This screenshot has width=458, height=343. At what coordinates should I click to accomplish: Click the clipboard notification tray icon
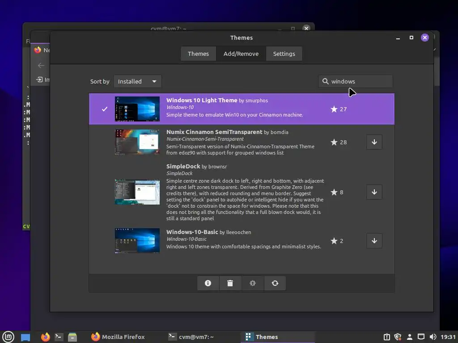(386, 337)
